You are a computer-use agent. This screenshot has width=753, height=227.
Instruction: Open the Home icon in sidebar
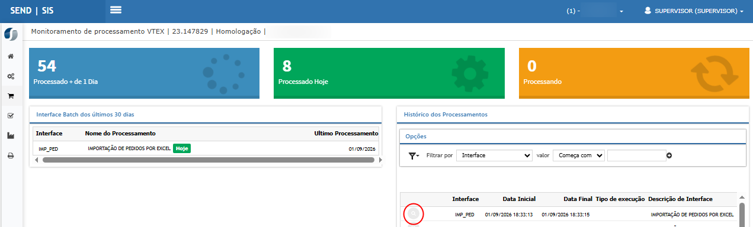click(x=11, y=57)
